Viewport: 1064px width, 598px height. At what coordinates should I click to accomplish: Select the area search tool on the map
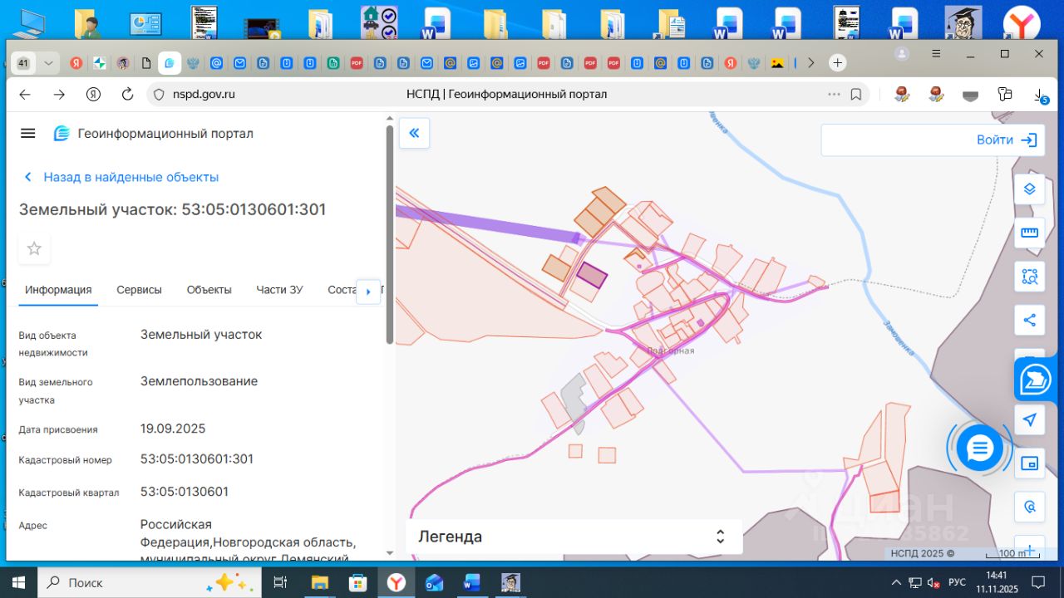pos(1030,277)
